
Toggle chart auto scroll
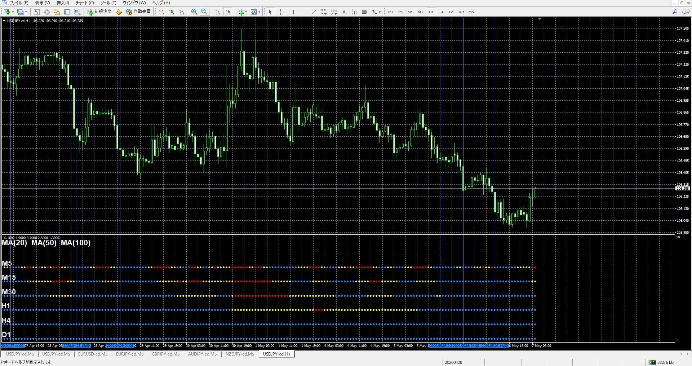click(x=217, y=12)
